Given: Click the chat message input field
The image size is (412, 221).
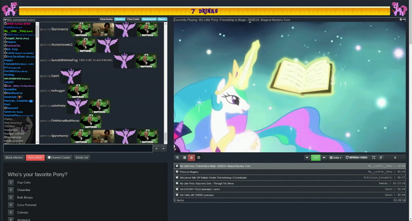Looking at the screenshot, I should [x=78, y=148].
